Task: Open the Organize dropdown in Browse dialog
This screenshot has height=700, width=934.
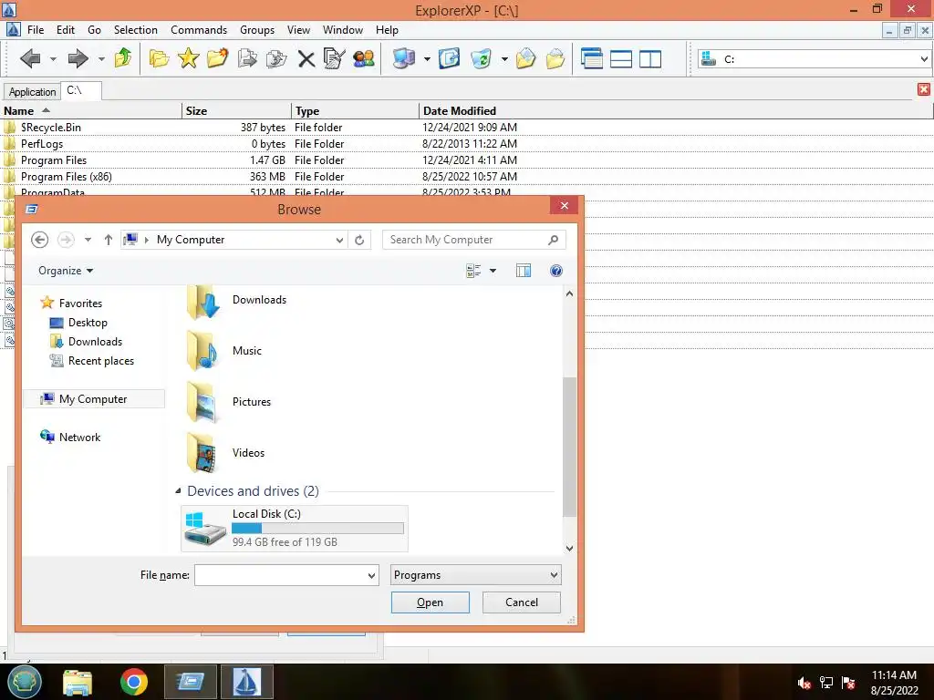Action: (x=66, y=271)
